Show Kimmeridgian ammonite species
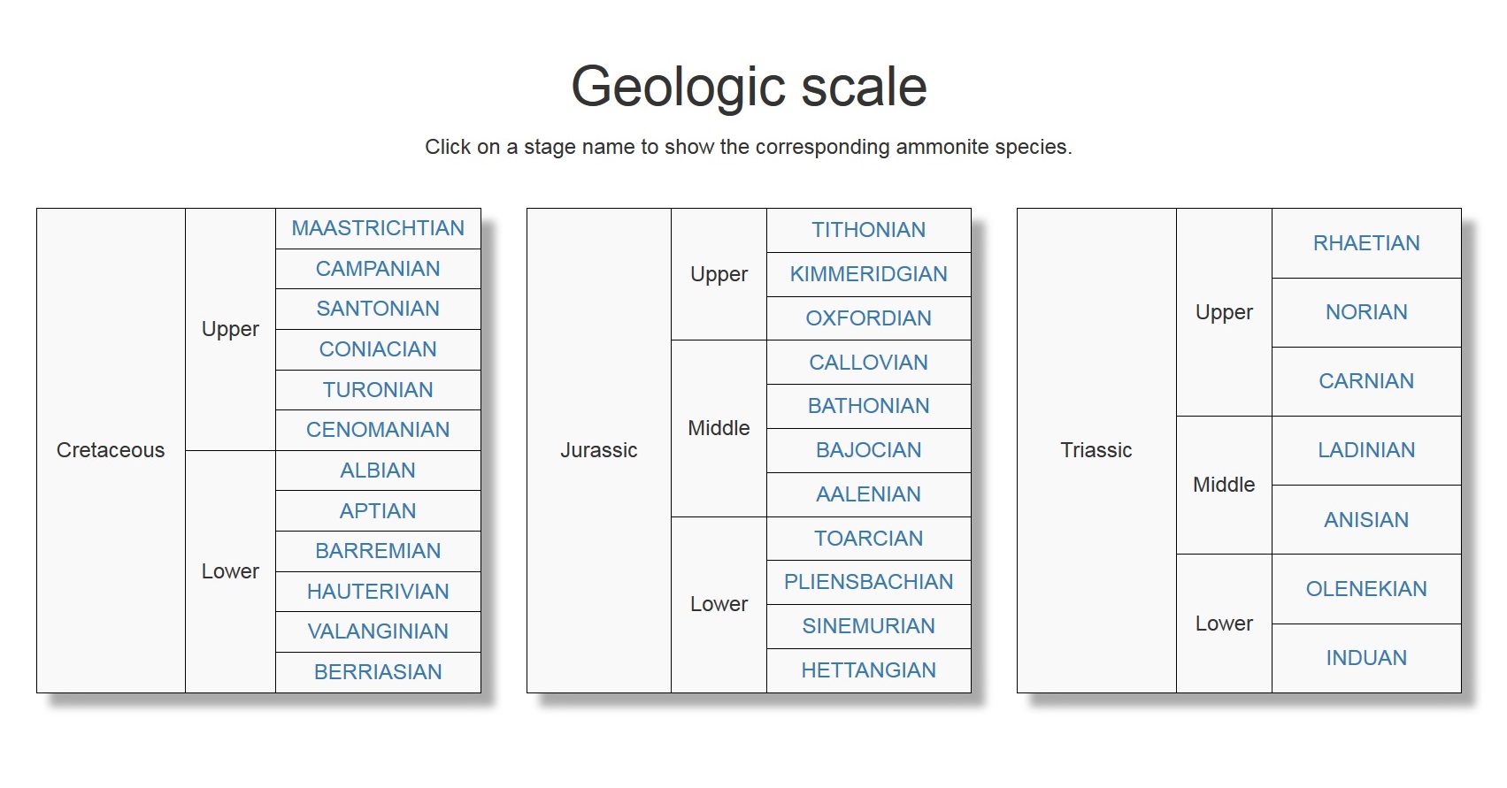Screen dimensions: 1507x788 pyautogui.click(x=868, y=274)
